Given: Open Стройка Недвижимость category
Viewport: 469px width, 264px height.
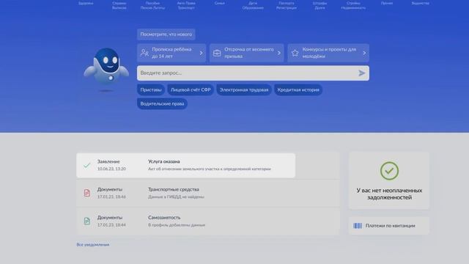Looking at the screenshot, I should 353,5.
